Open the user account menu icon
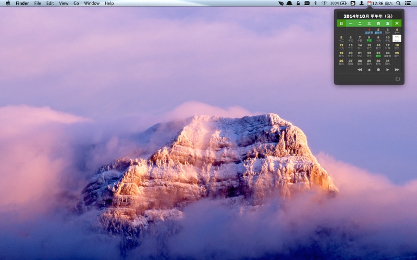 [361, 3]
